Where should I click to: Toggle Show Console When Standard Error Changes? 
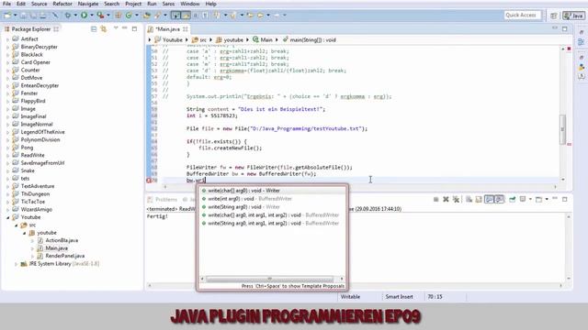point(499,200)
